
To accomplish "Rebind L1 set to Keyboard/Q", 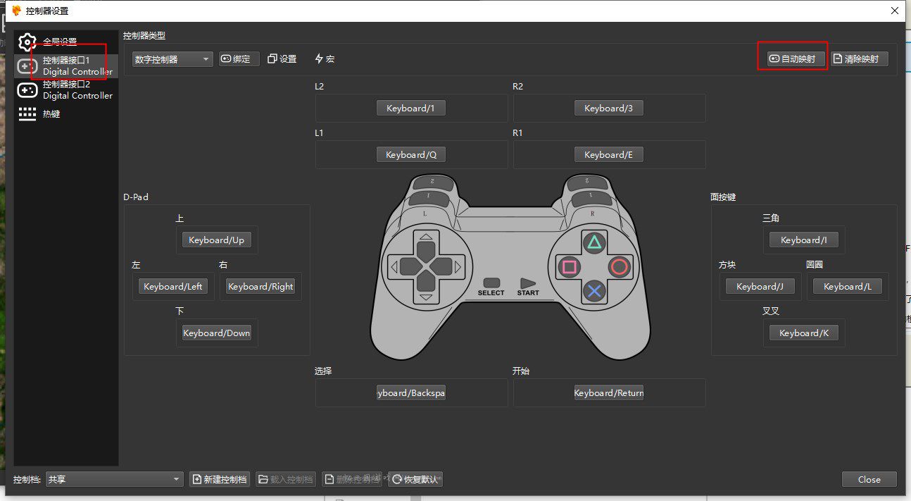I will pyautogui.click(x=411, y=155).
